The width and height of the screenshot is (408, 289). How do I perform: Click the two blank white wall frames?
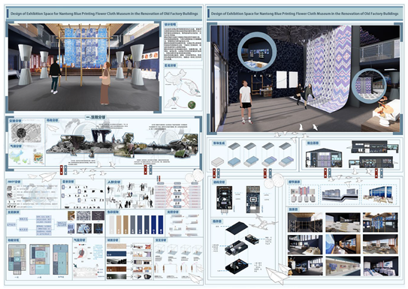[287, 80]
